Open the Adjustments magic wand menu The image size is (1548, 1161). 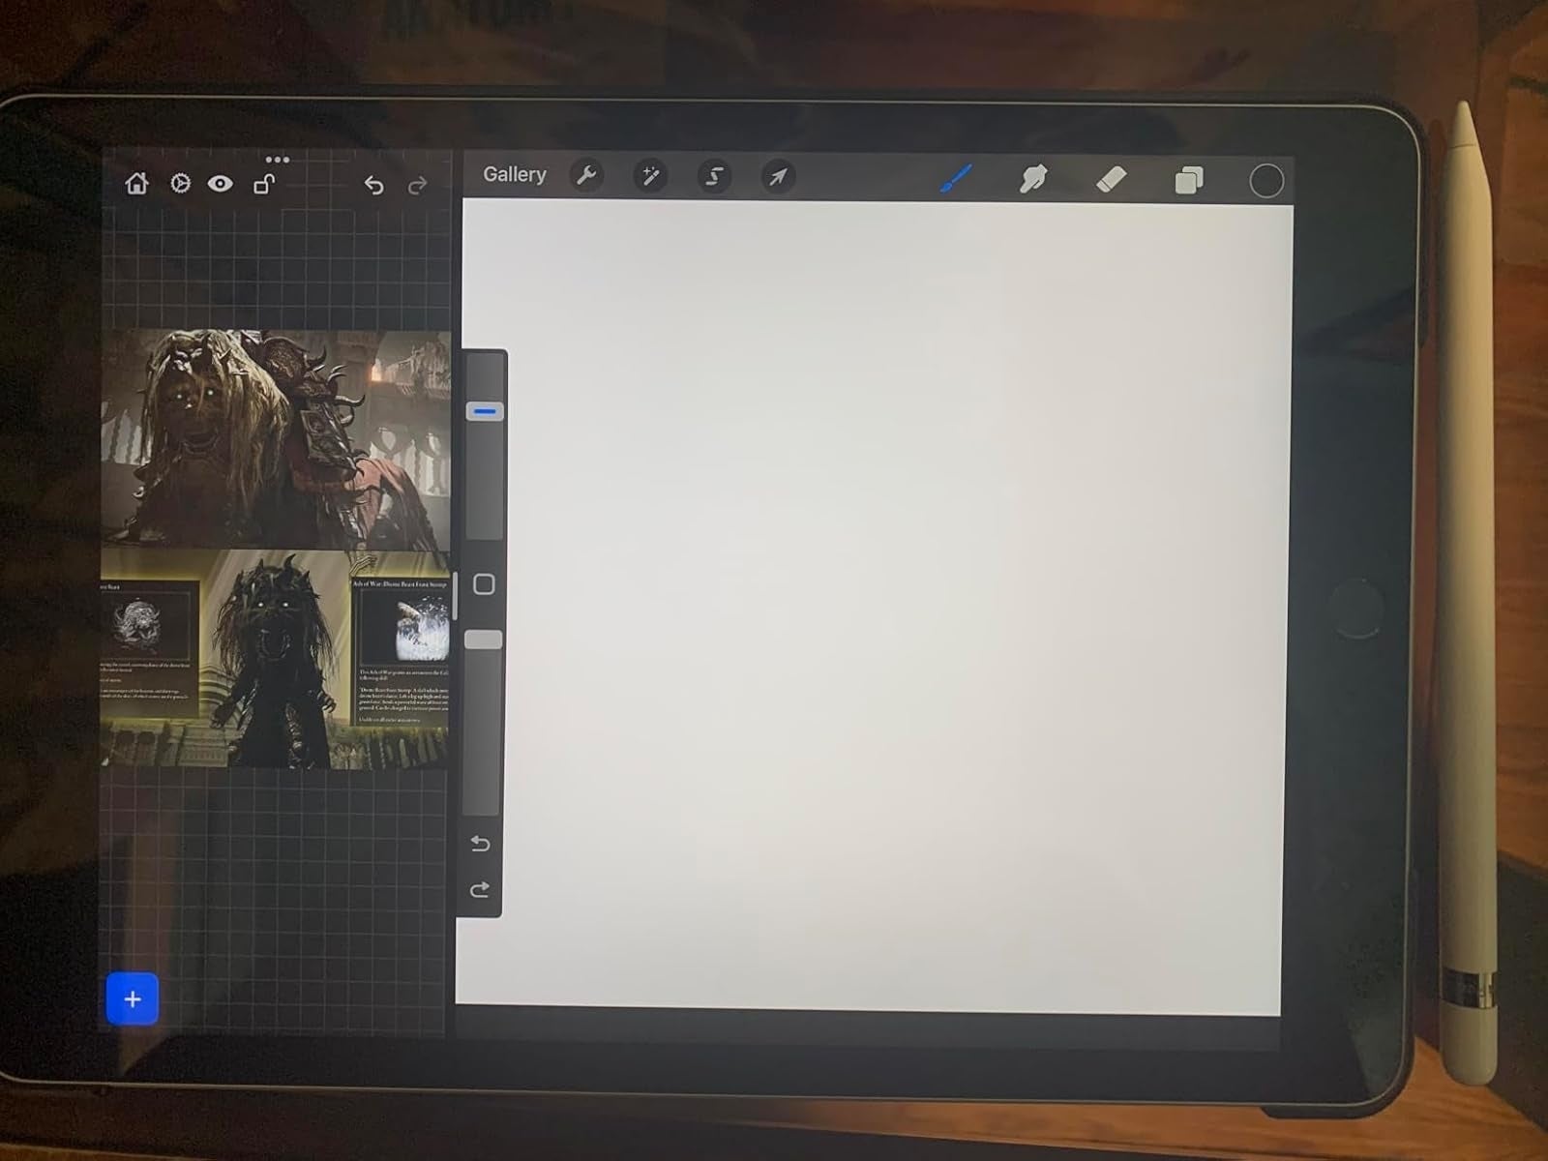click(x=650, y=176)
